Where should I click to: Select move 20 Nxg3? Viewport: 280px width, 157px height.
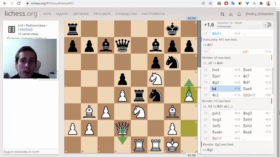(225, 119)
